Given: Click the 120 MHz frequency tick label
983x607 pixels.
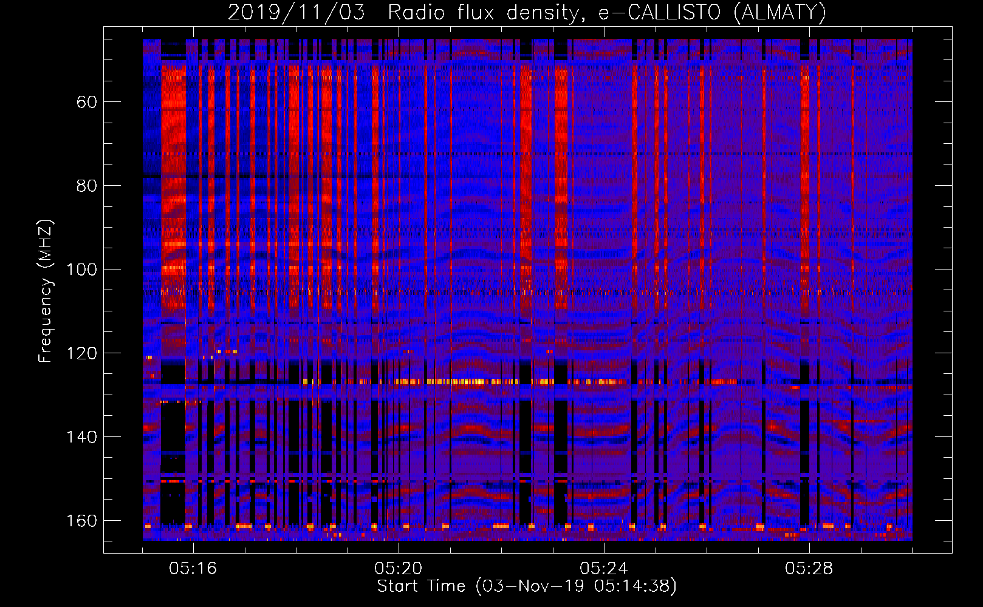Looking at the screenshot, I should point(81,353).
